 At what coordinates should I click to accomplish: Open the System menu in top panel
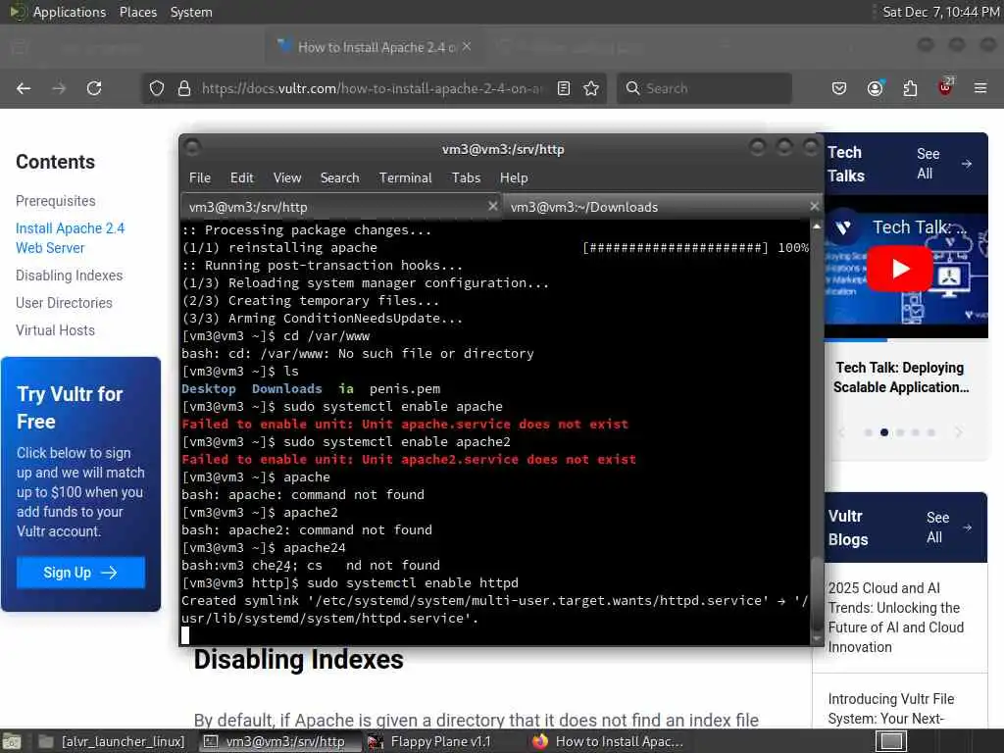point(191,12)
